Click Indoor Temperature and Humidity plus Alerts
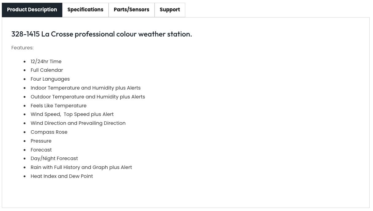Viewport: 373px width, 211px height. [x=86, y=88]
